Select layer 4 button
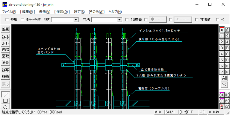Viewport: 230px width, 115px height. [222, 54]
